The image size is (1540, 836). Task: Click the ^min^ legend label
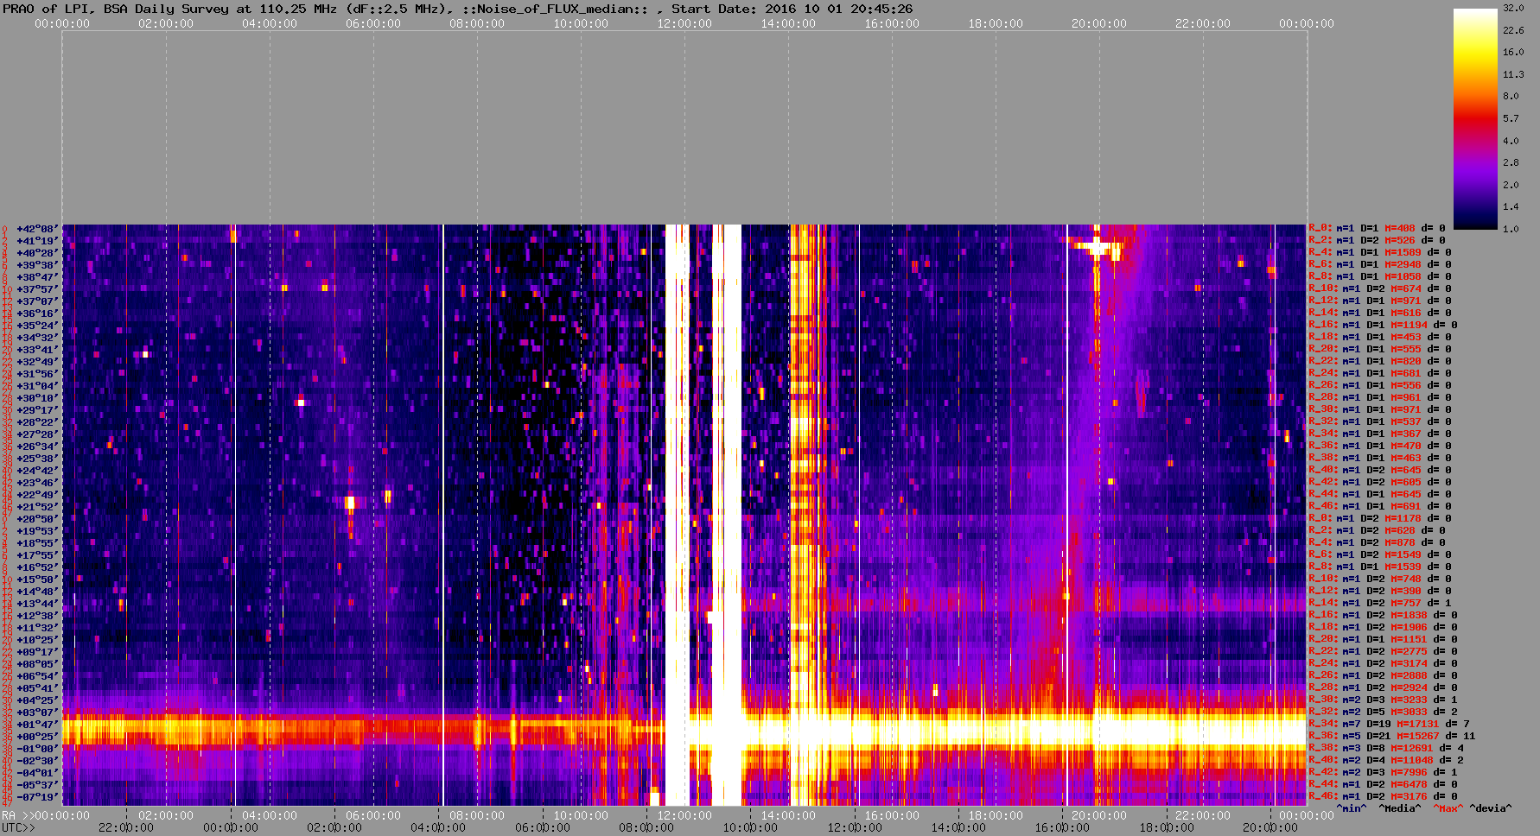point(1351,808)
